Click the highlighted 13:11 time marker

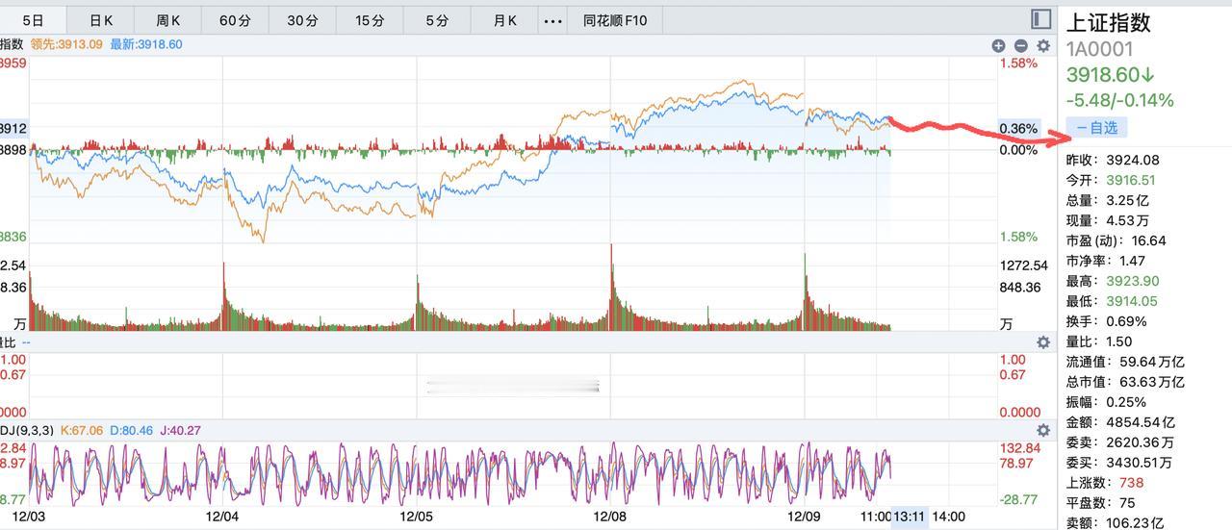[910, 517]
